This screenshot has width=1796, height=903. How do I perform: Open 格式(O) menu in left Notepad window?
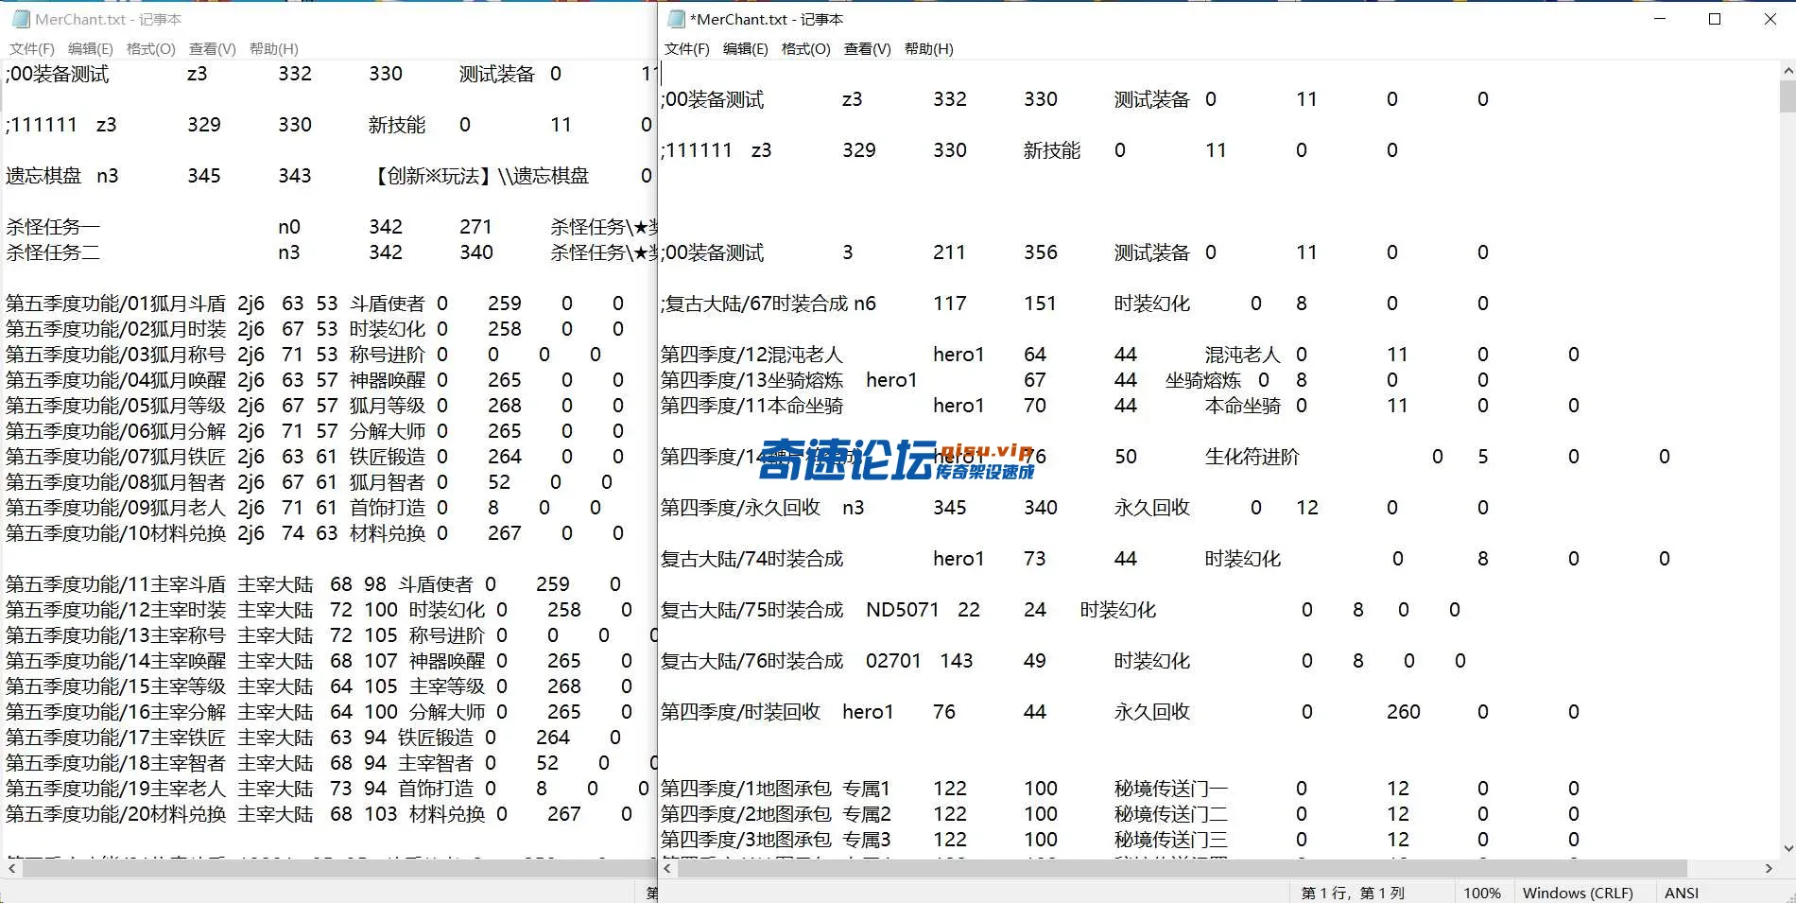coord(151,48)
